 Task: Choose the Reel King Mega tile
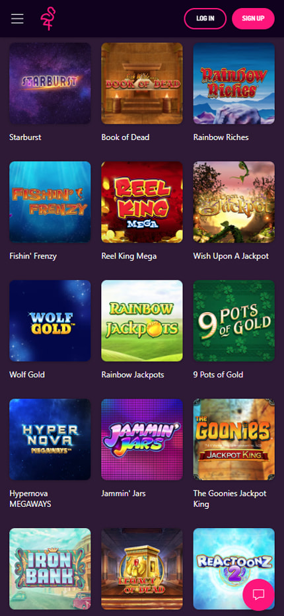click(x=142, y=202)
